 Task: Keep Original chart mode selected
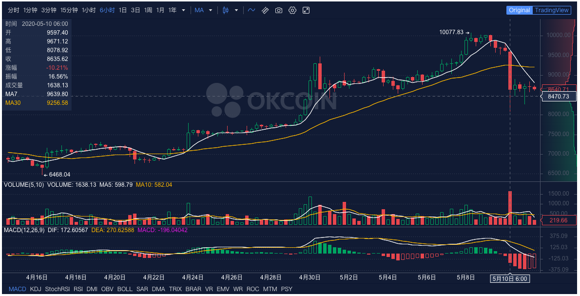tap(520, 10)
